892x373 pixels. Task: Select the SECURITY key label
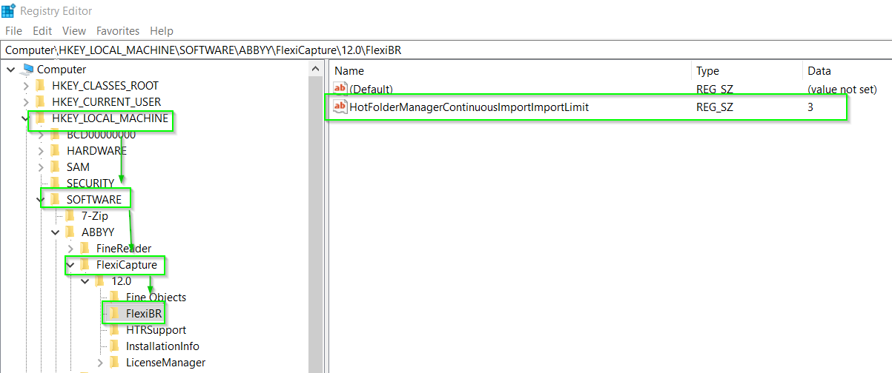pos(90,184)
